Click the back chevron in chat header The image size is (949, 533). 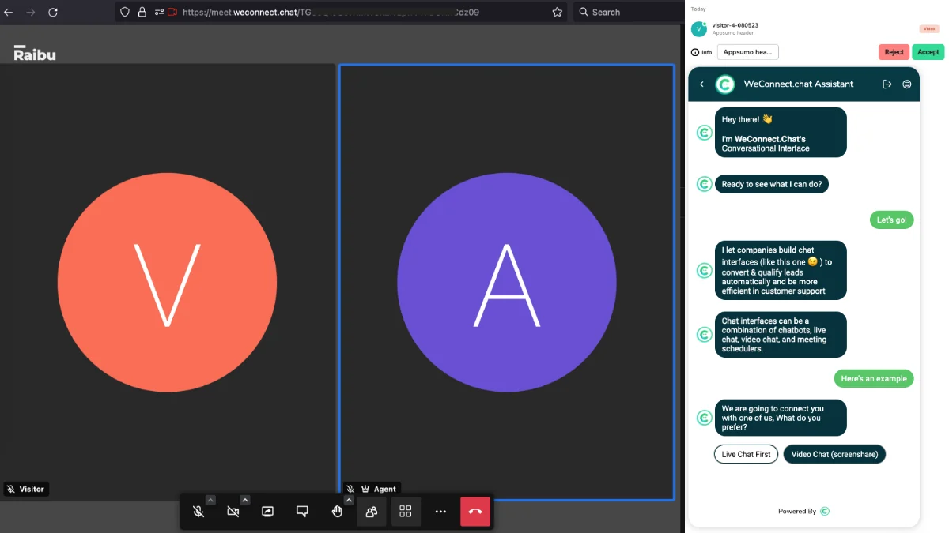coord(701,84)
